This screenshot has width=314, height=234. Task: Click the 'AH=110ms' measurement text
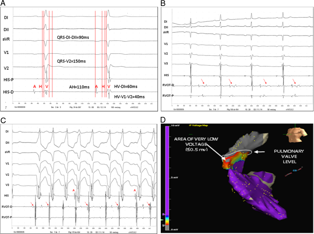79,87
